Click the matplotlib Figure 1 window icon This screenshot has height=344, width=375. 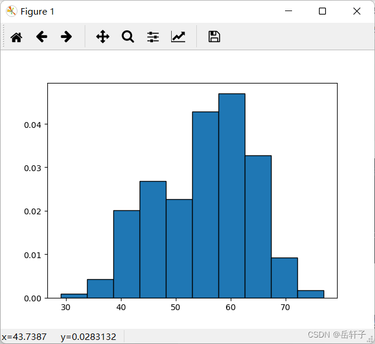click(11, 11)
